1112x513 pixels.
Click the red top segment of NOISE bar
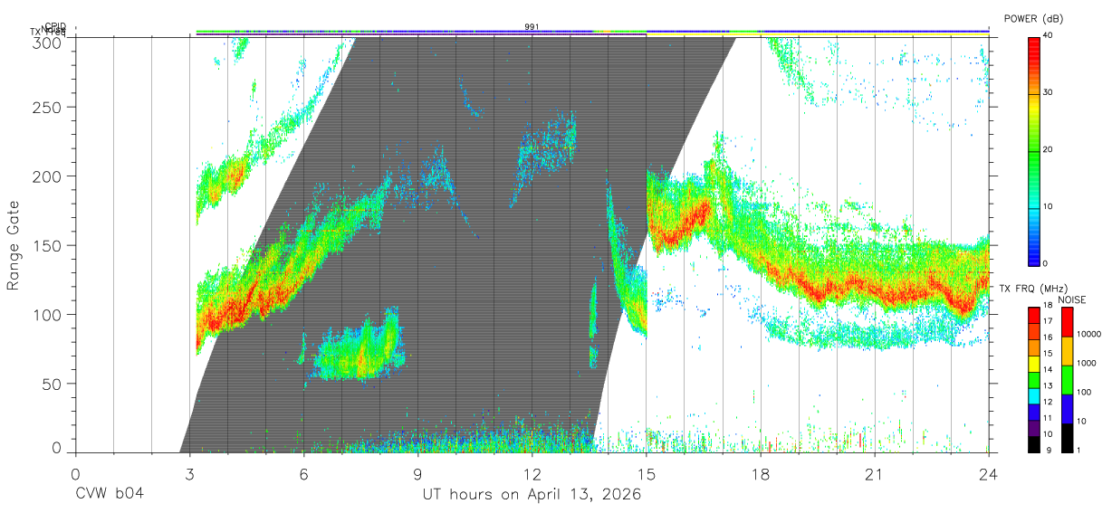click(x=1067, y=322)
